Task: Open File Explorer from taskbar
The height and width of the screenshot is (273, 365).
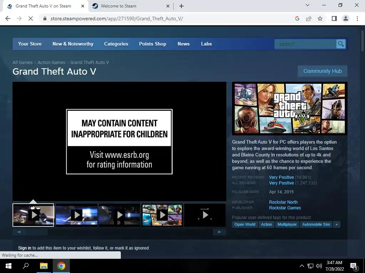Action: point(43,266)
